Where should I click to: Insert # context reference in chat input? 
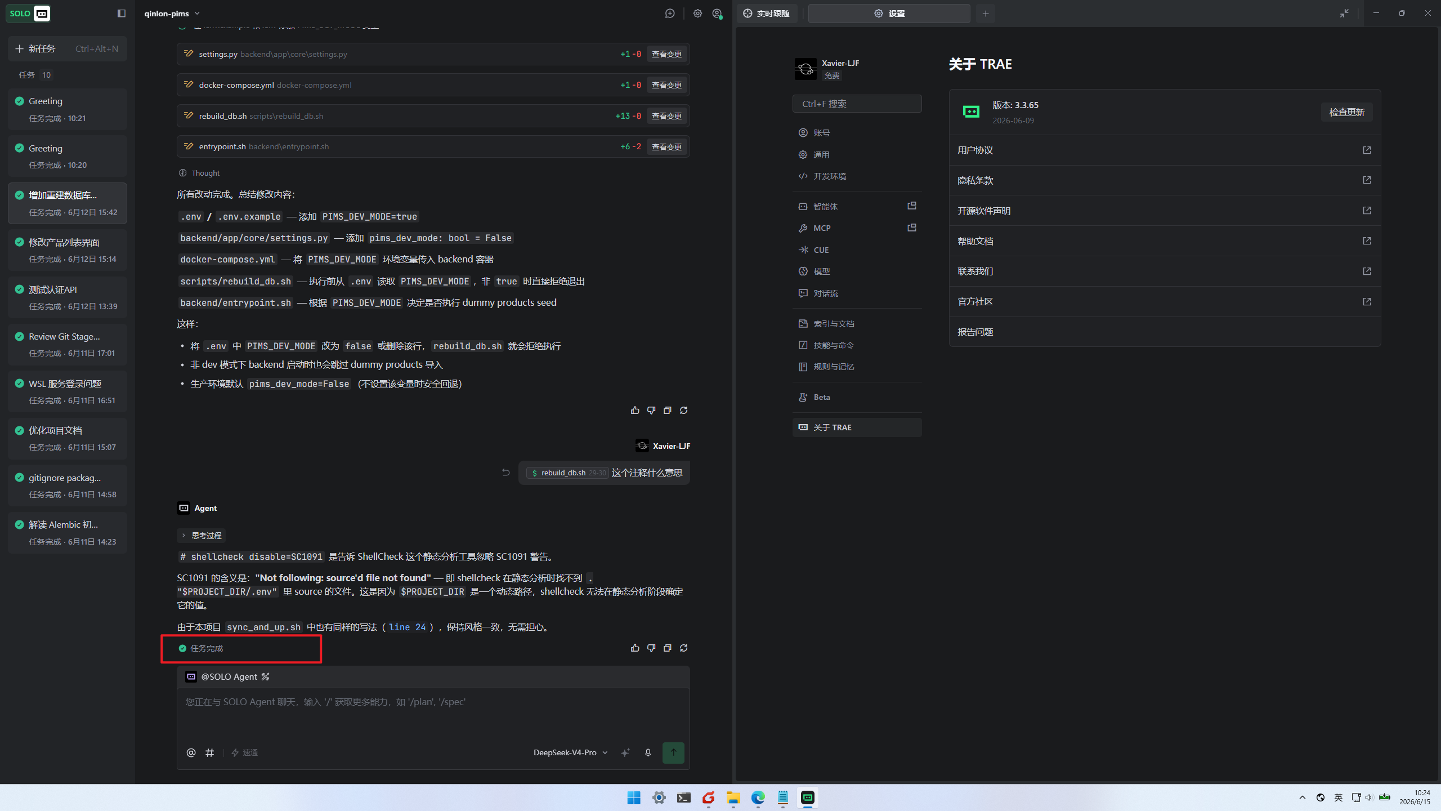pos(210,752)
